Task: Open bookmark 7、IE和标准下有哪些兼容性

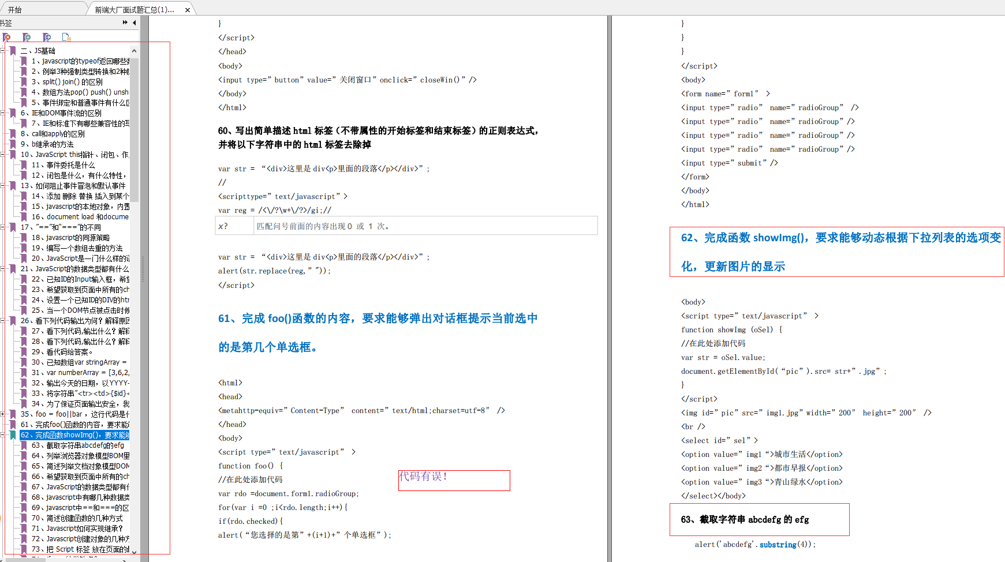Action: pyautogui.click(x=80, y=123)
